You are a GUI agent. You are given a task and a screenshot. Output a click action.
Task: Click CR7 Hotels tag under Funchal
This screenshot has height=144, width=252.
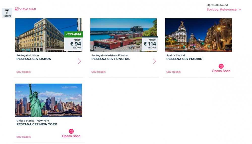click(x=98, y=72)
